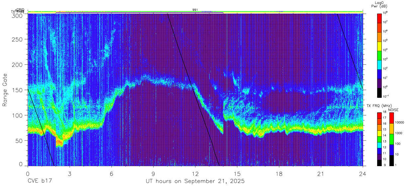
Task: Click the '991' CPID value above the plot
Action: click(x=195, y=10)
